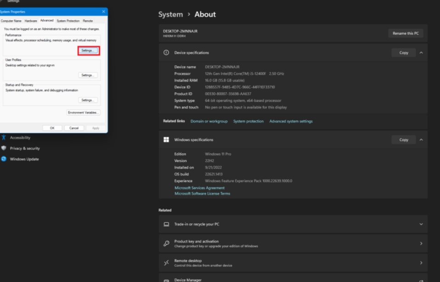Click the Remote desktop icon

[166, 263]
